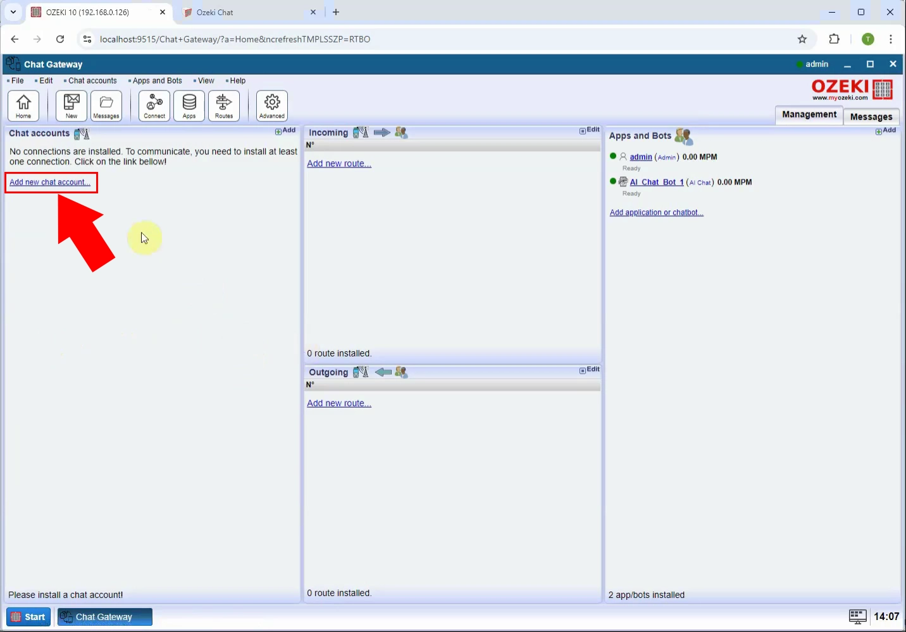
Task: Go back with the browser back arrow
Action: [x=15, y=39]
